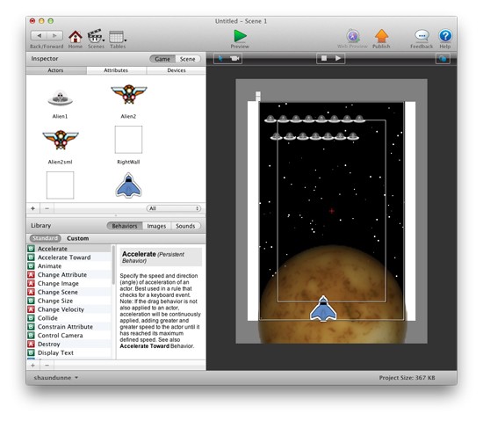The width and height of the screenshot is (483, 421).
Task: Open the Home screen icon
Action: point(76,36)
